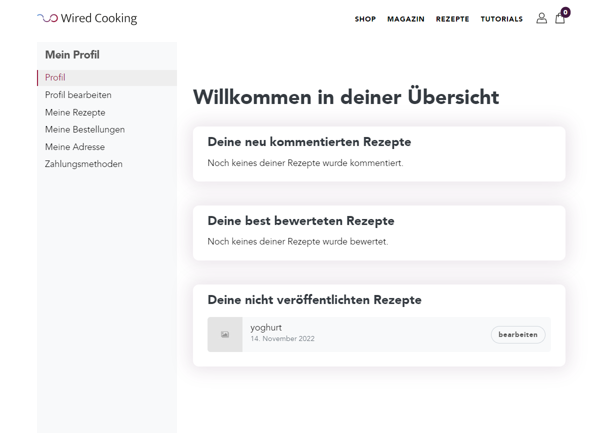600x433 pixels.
Task: Open Tutorials in the top navigation
Action: coord(501,19)
